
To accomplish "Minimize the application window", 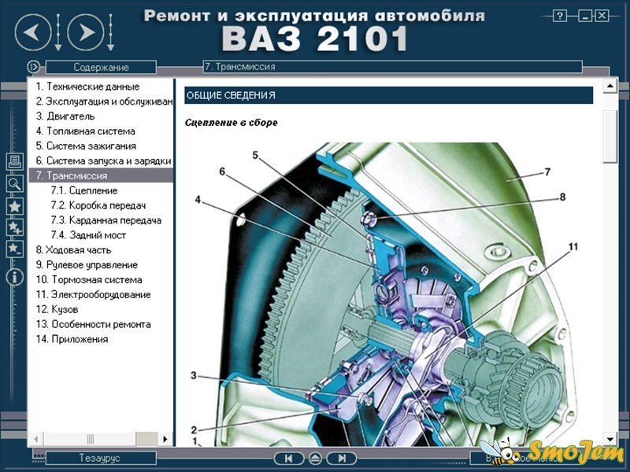I will 585,16.
